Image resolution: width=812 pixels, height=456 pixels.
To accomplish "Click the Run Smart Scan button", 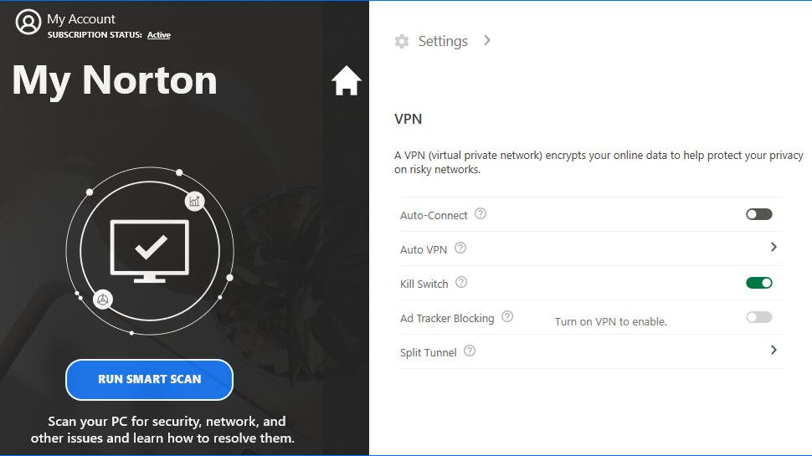I will coord(149,379).
